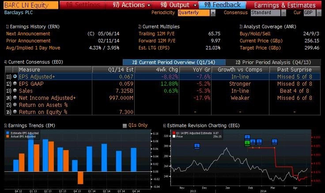Open the 96) Settings button
325x193 pixels.
[x=83, y=5]
